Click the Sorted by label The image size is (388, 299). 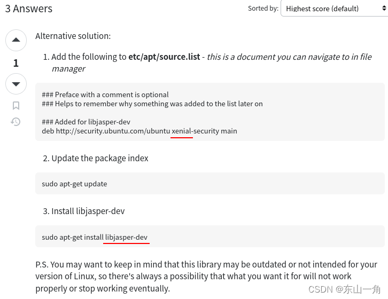click(263, 9)
